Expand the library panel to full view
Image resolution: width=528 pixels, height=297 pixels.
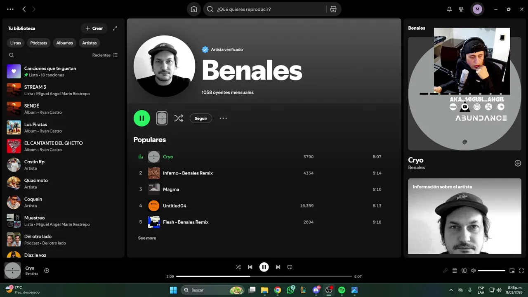(x=115, y=28)
